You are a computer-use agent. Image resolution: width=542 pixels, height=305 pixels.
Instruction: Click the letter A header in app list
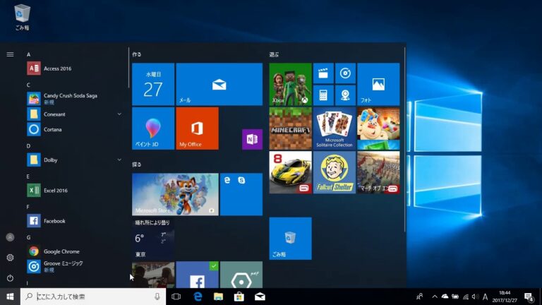click(29, 54)
